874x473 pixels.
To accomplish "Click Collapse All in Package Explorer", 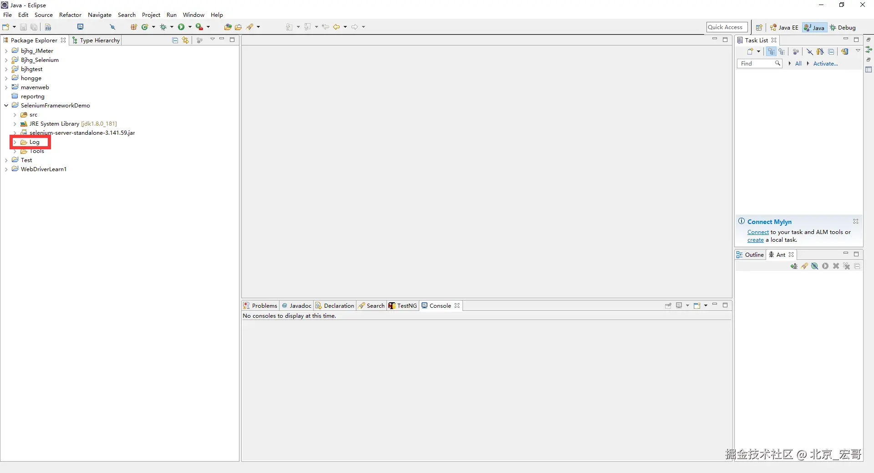I will tap(175, 40).
